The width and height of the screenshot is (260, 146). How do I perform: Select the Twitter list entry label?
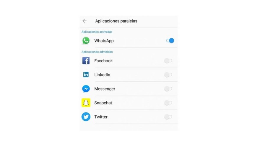[101, 117]
